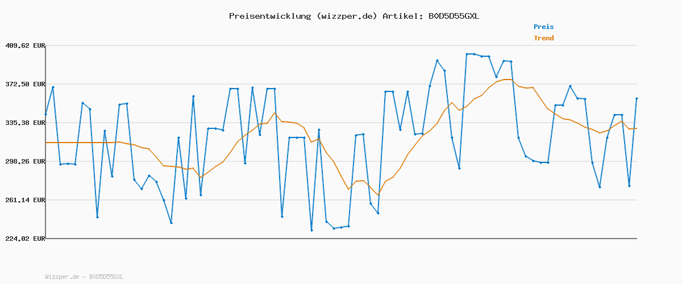Select article ID B0D5D55GXL in the title
Viewport: 682px width, 284px height.
[x=453, y=16]
